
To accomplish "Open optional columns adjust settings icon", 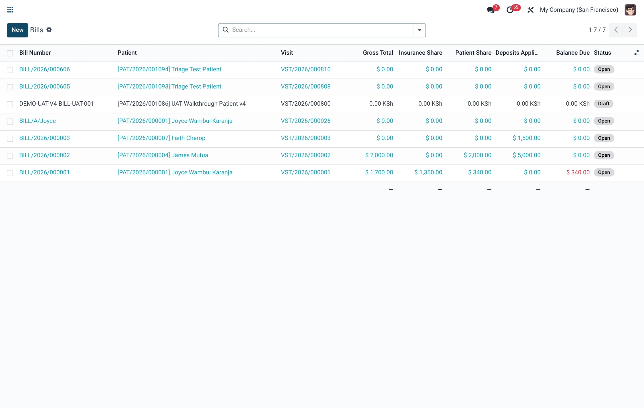I will point(636,53).
